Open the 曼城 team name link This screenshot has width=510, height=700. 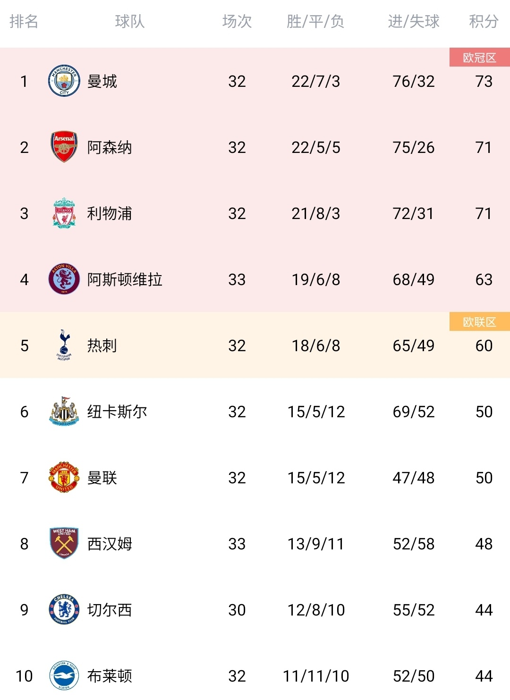102,81
